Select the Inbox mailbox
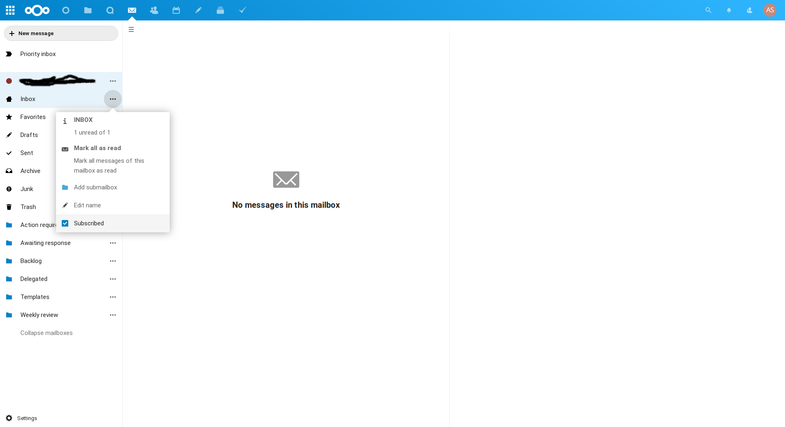Image resolution: width=785 pixels, height=427 pixels. (x=52, y=99)
